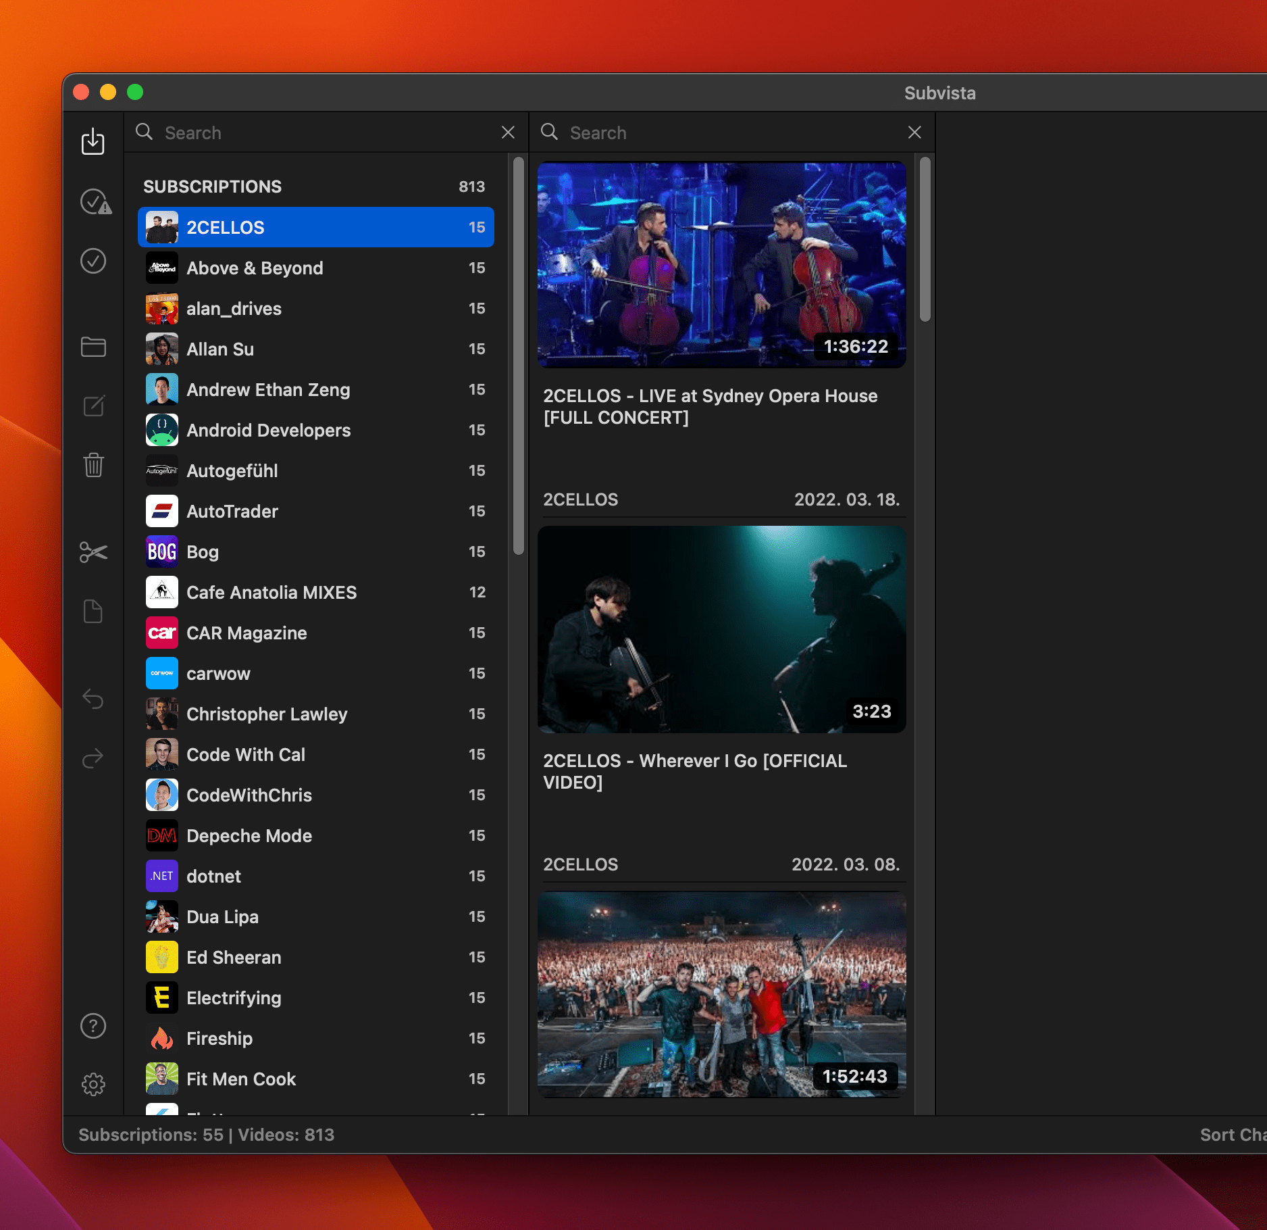1267x1230 pixels.
Task: Open settings via the gear icon
Action: click(x=93, y=1085)
